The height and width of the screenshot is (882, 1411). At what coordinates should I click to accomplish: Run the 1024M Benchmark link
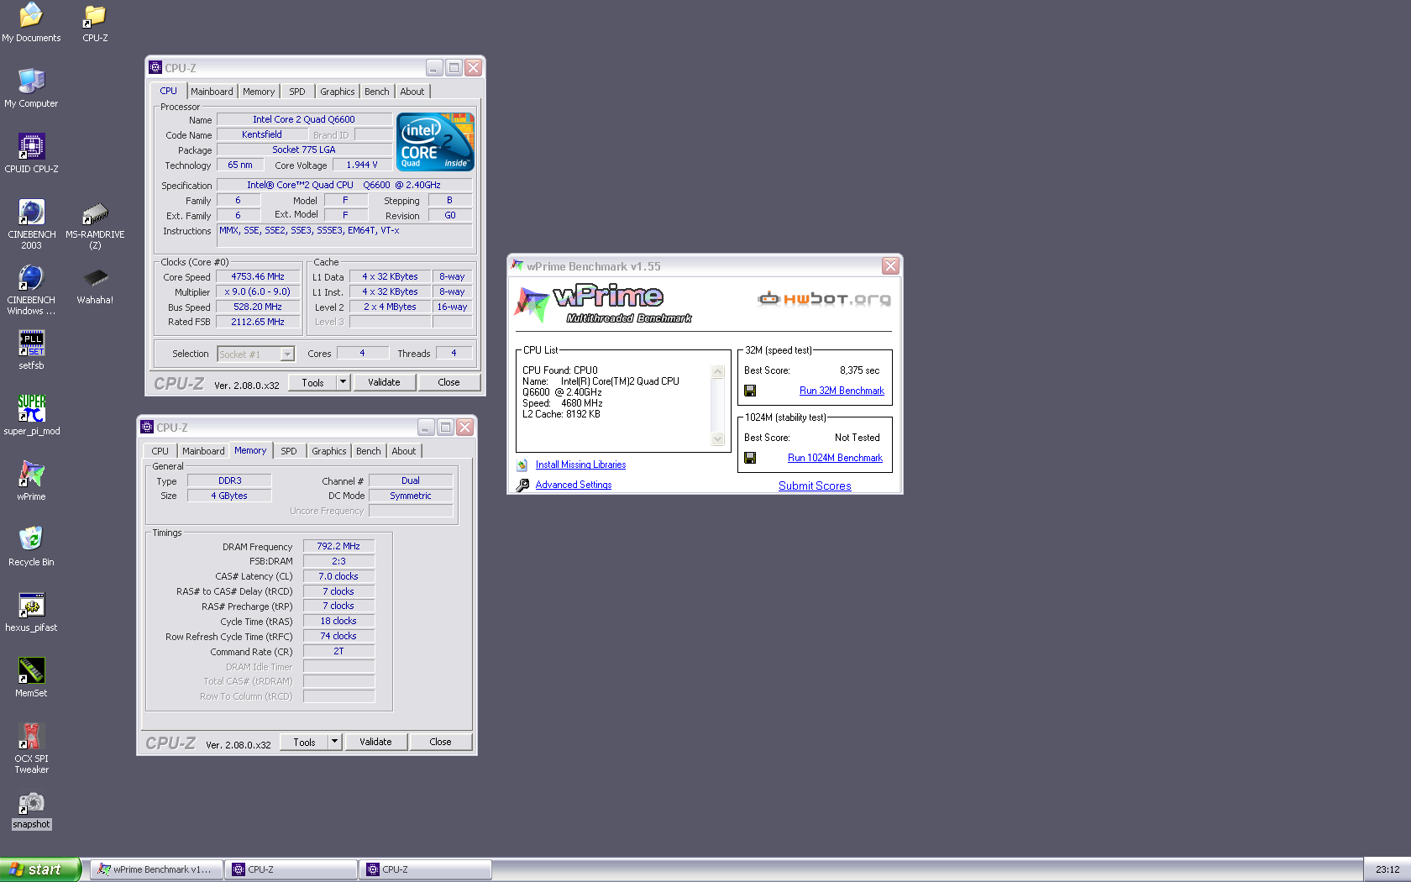coord(835,458)
